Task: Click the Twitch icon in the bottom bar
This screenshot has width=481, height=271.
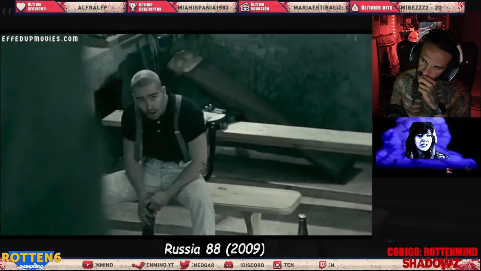Action: pos(323,265)
